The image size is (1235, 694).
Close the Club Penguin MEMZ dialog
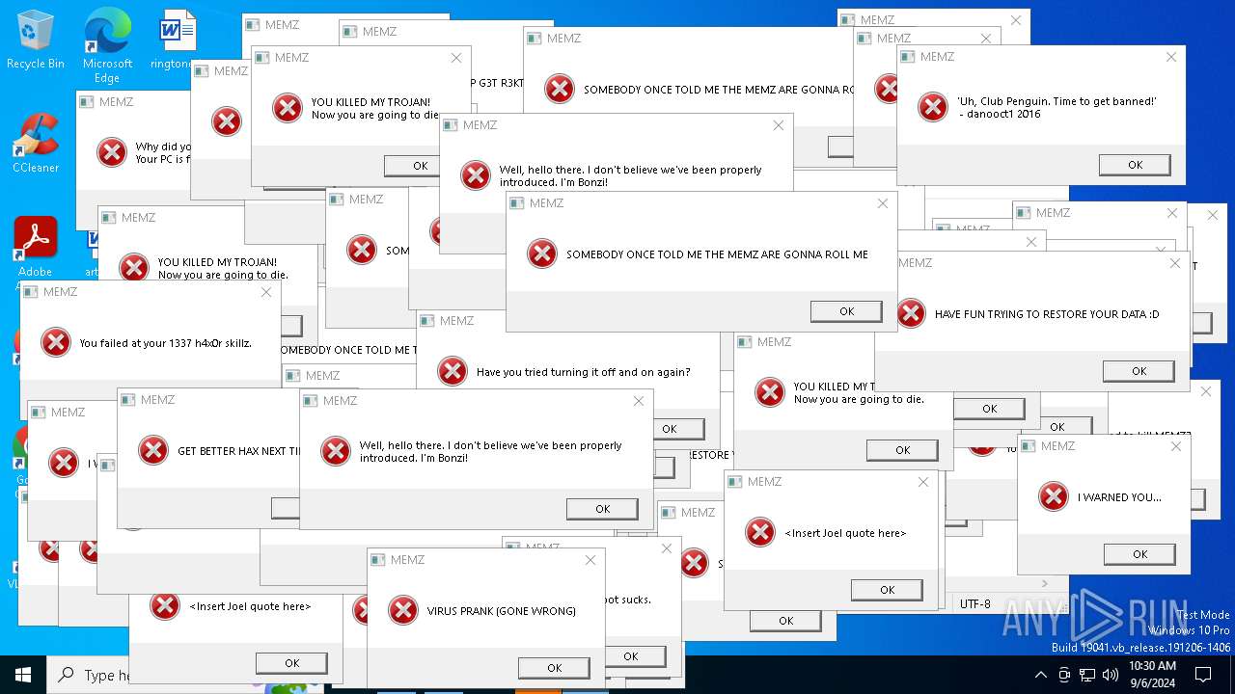coord(1170,57)
